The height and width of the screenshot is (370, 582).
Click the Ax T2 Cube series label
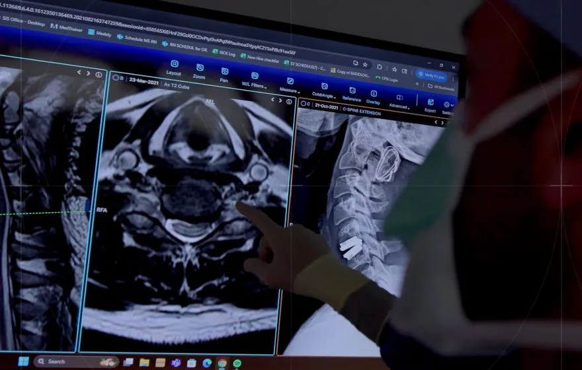[177, 86]
